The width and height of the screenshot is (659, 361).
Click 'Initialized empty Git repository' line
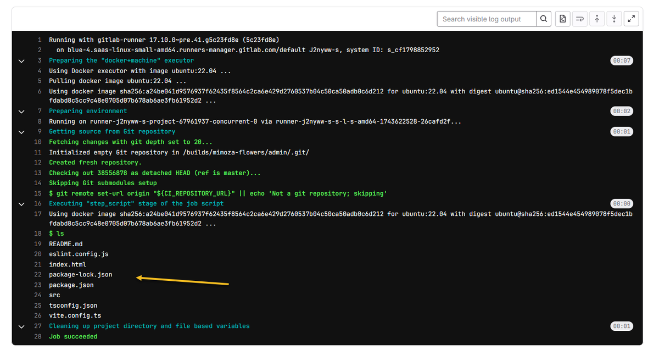coord(179,152)
